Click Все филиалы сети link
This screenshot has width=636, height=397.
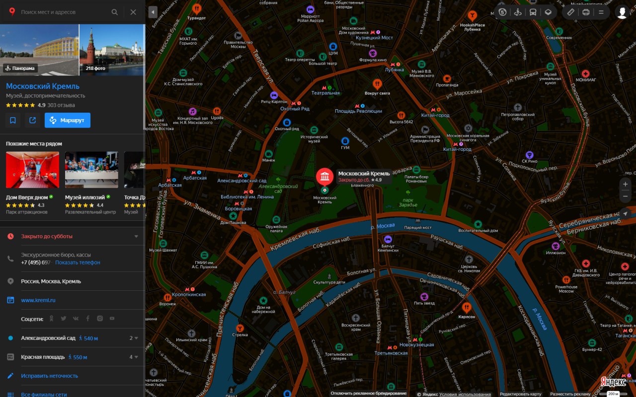(44, 395)
